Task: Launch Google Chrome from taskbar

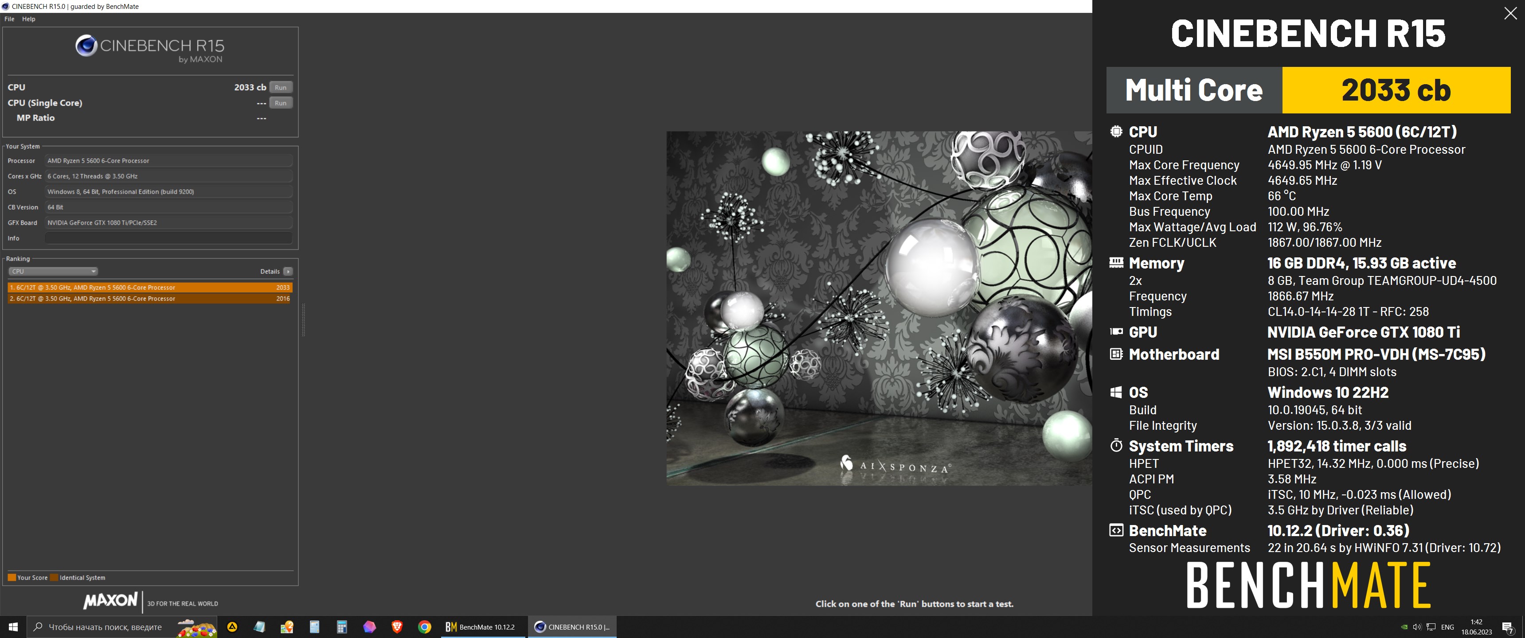Action: coord(424,627)
